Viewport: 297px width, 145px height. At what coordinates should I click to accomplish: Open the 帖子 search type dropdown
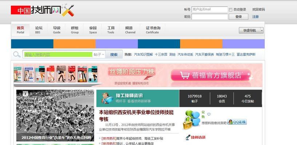coord(99,55)
